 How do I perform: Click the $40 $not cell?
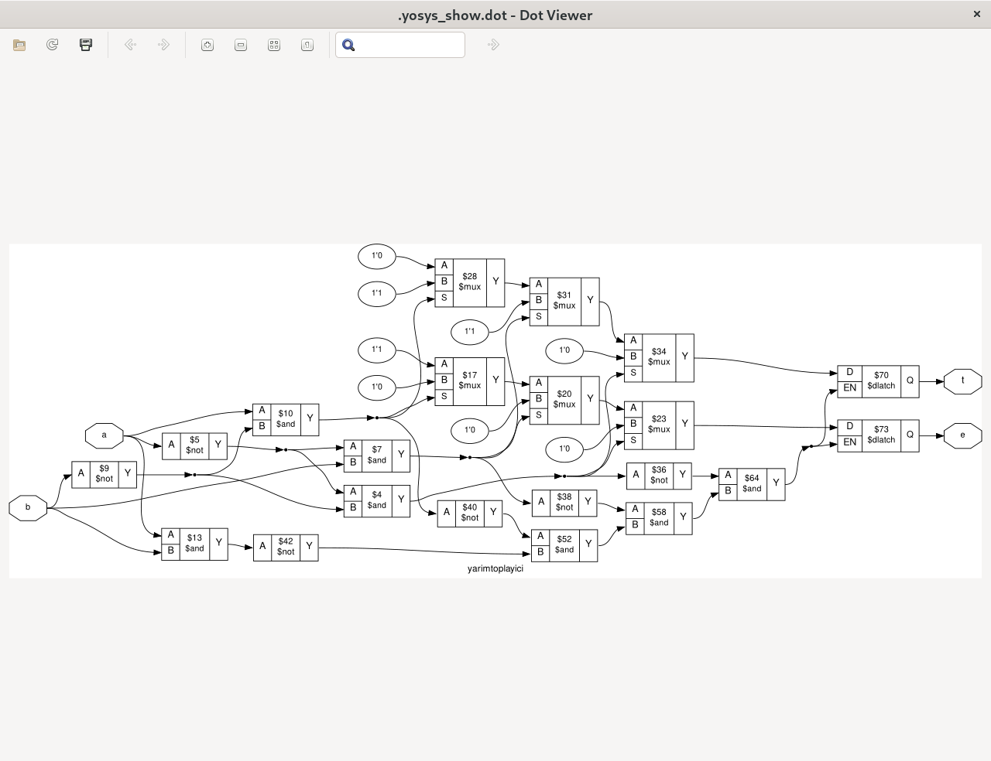470,513
